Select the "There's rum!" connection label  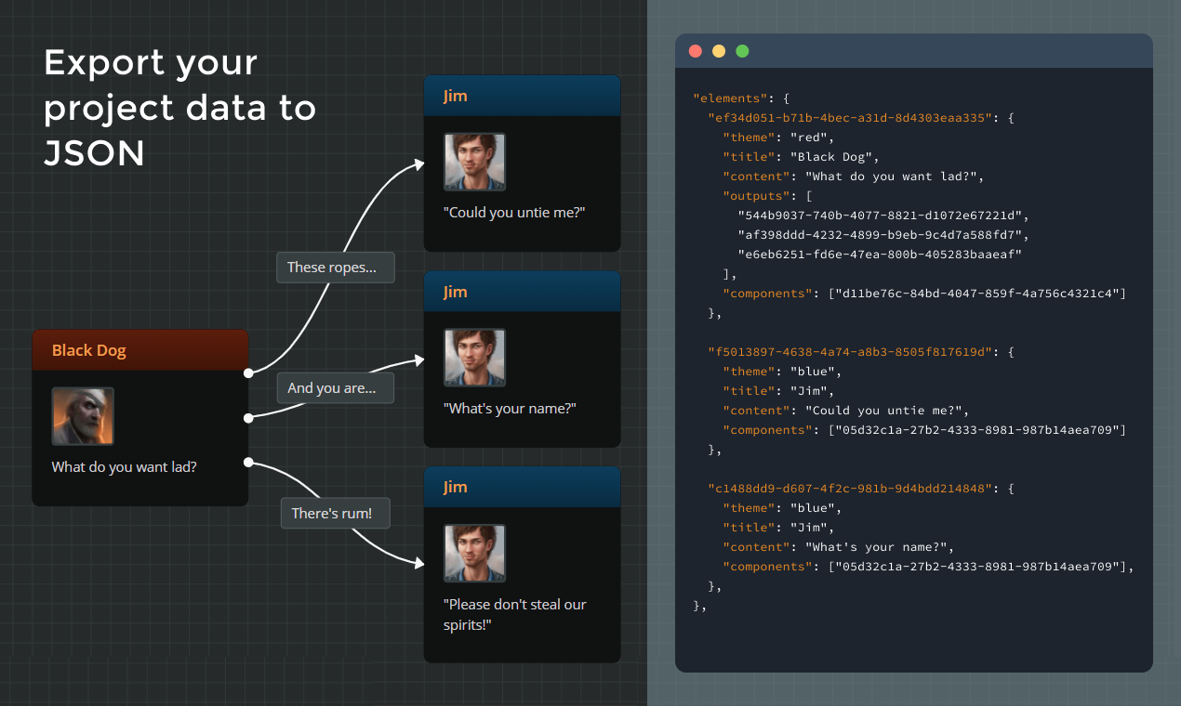click(x=336, y=513)
